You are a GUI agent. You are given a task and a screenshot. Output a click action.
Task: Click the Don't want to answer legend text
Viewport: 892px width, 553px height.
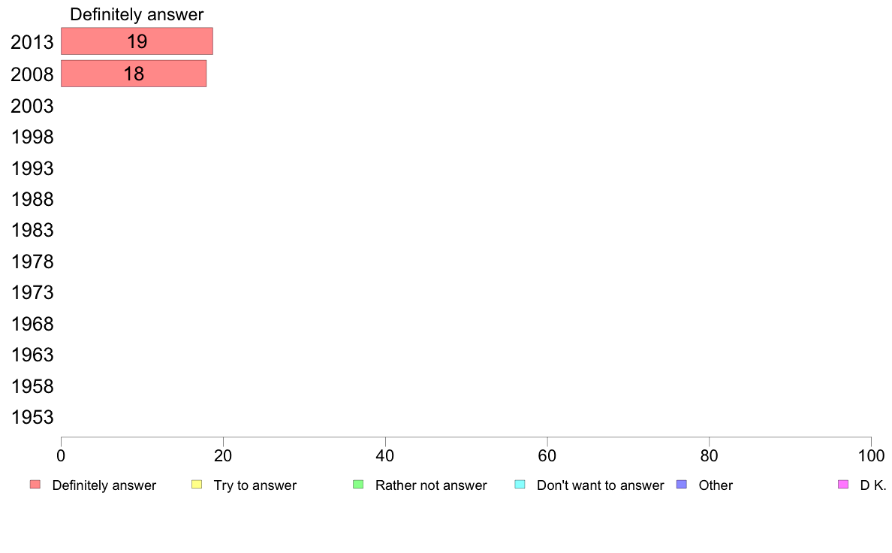point(600,485)
